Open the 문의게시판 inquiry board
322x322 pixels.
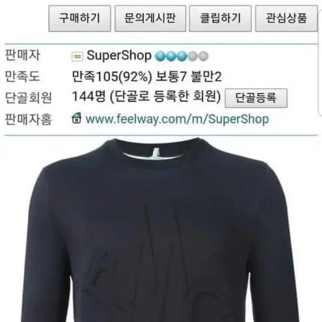pos(150,19)
